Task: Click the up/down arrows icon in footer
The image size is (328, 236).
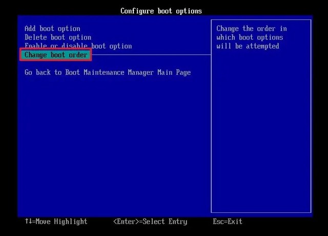Action: [28, 222]
